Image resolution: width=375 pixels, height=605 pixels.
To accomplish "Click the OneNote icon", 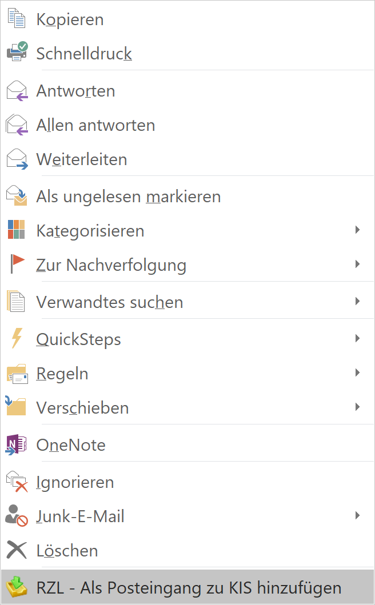I will pyautogui.click(x=16, y=444).
